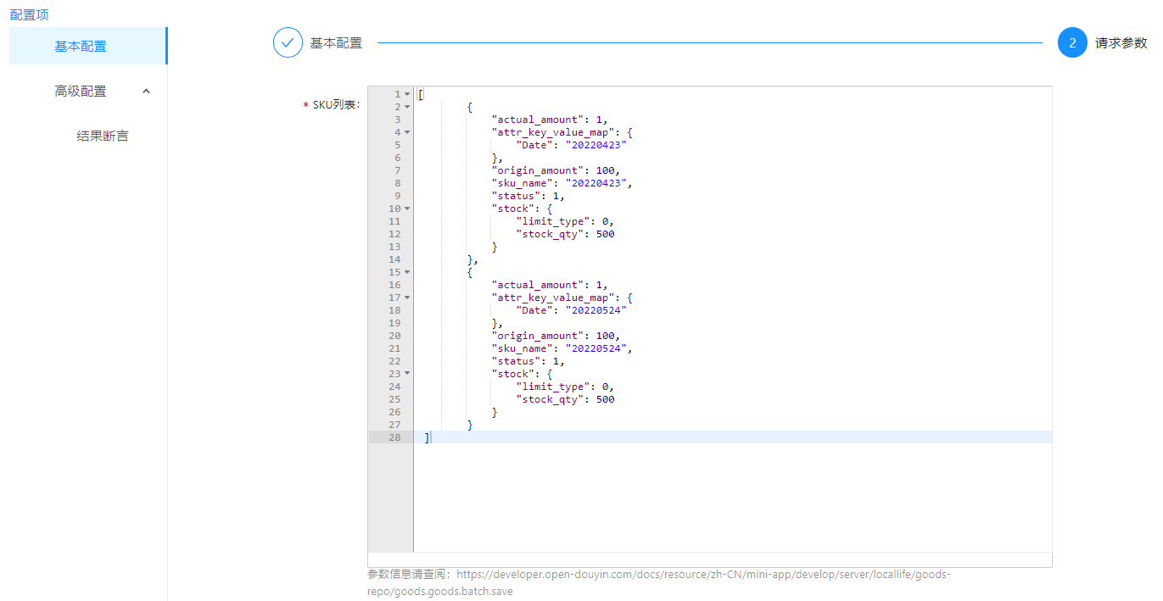Click "actual_amount": 1 on line 3
The height and width of the screenshot is (601, 1163).
point(550,120)
